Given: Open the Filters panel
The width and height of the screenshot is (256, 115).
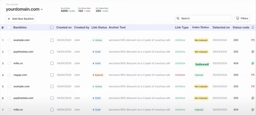Looking at the screenshot, I should (x=242, y=18).
